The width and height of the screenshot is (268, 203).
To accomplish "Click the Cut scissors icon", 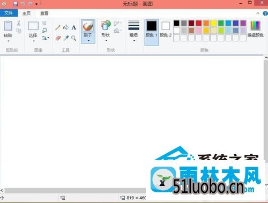I will click(19, 23).
